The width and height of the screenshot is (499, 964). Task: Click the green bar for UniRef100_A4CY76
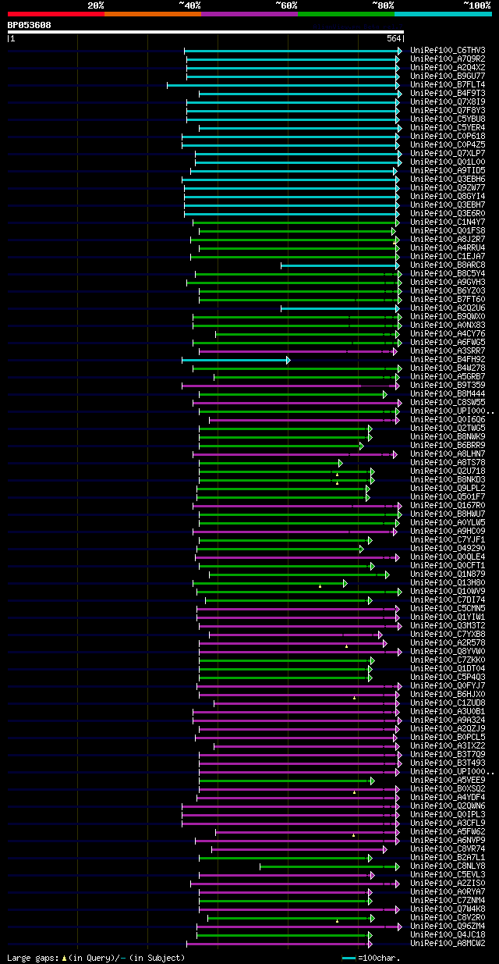coord(306,334)
